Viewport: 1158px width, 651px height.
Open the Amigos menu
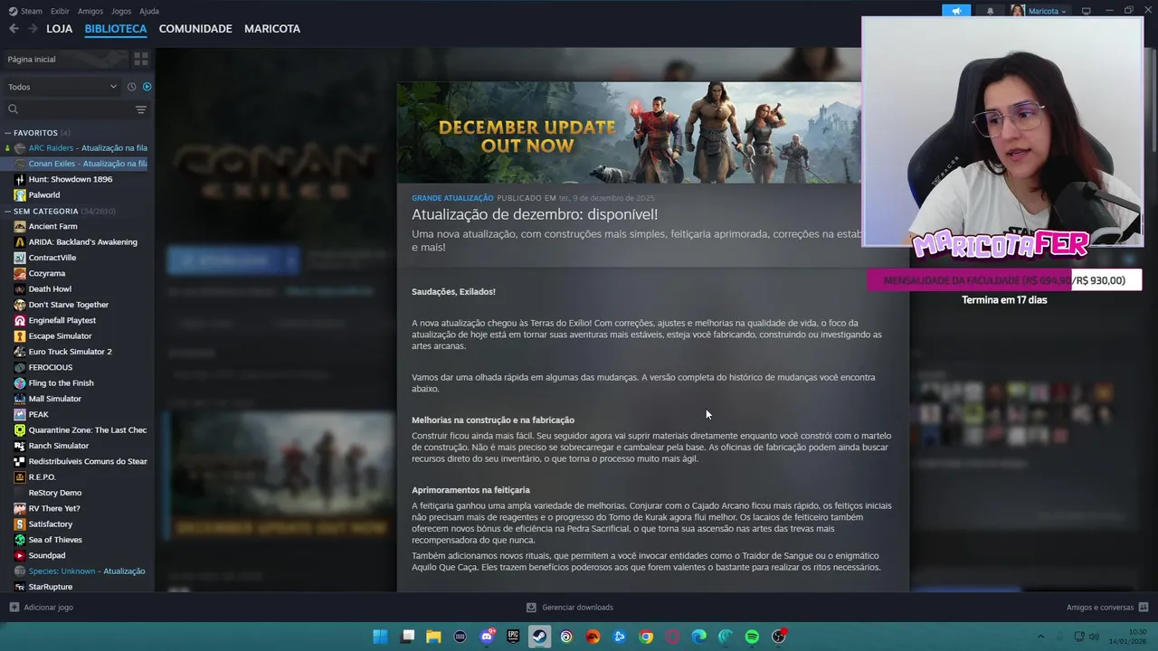(x=90, y=11)
